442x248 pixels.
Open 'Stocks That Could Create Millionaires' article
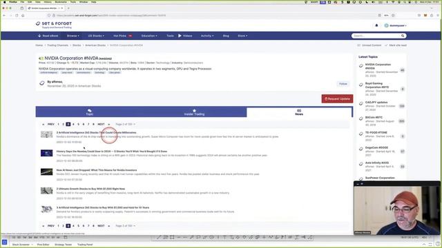coord(96,132)
